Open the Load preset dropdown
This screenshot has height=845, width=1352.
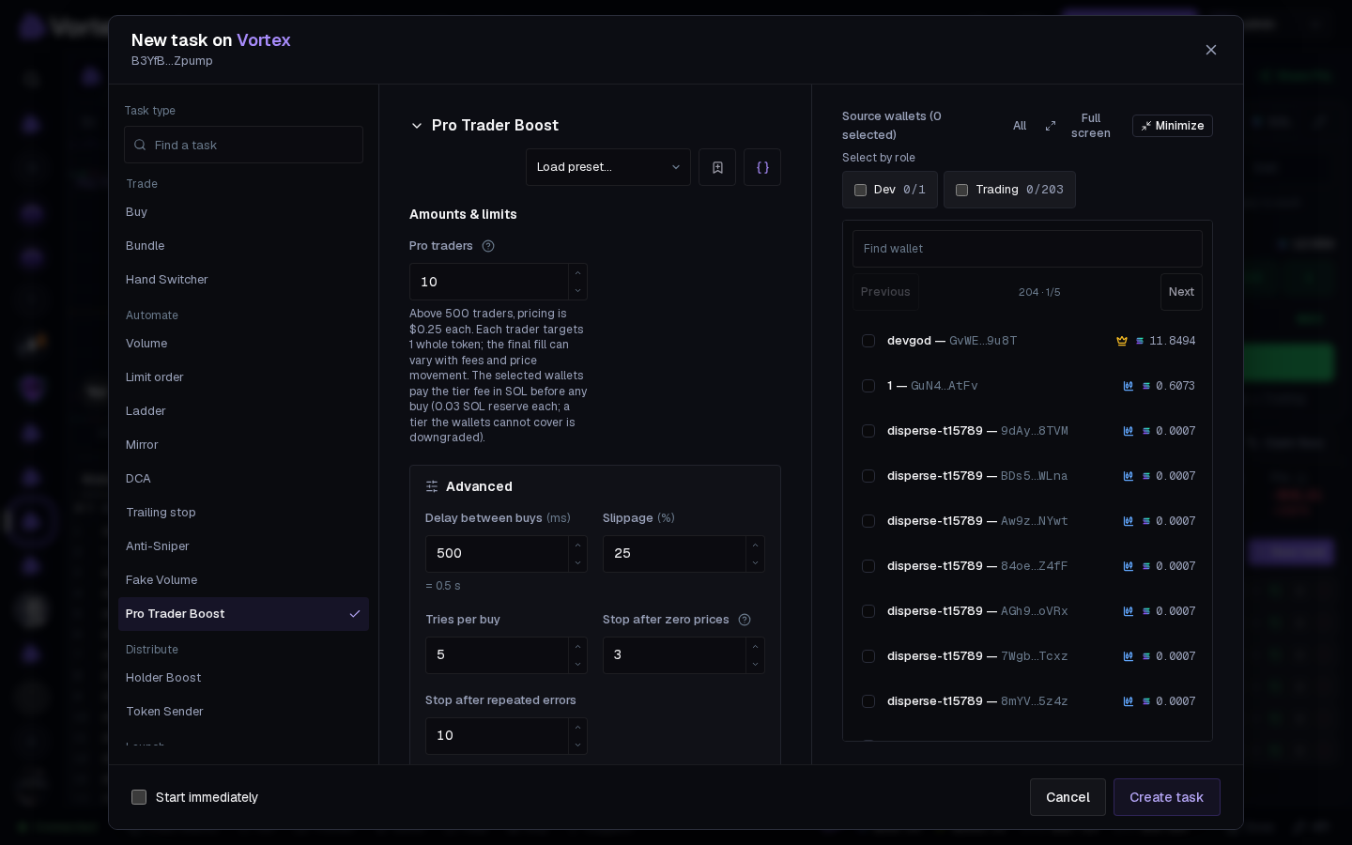click(608, 167)
